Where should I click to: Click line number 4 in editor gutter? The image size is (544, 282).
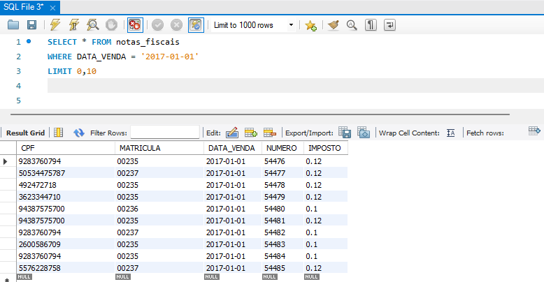click(18, 86)
